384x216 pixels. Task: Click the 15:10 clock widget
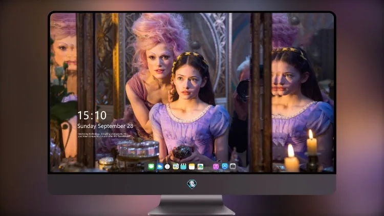tap(92, 115)
